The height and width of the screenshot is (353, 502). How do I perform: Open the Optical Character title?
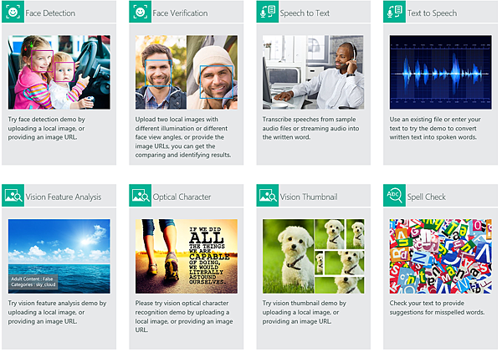click(x=182, y=197)
